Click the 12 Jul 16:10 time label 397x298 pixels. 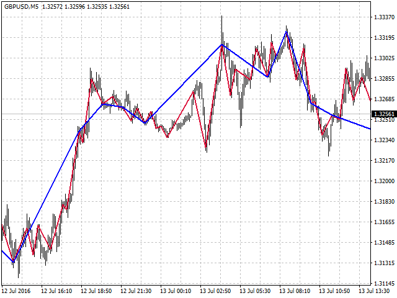(56, 291)
